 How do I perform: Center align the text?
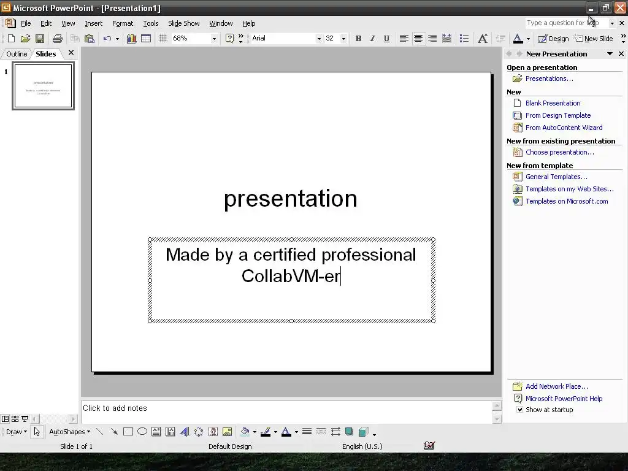[x=418, y=39]
